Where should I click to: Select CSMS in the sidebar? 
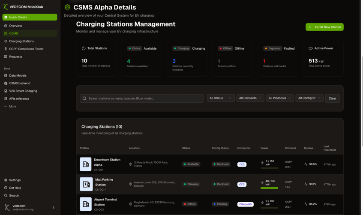(x=30, y=33)
